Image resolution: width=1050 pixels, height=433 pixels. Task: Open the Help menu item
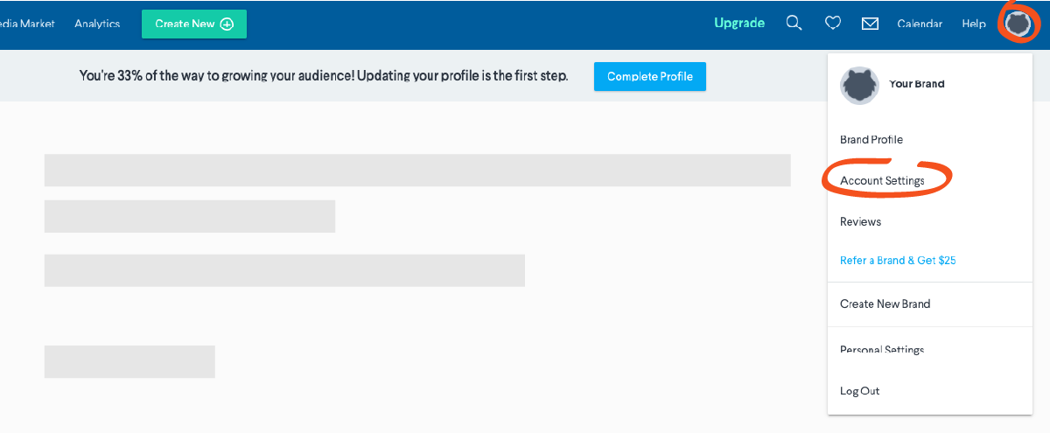click(x=974, y=24)
